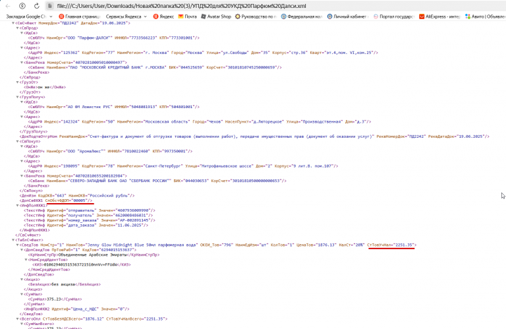Click the НаимОрг value ООО "Парфюм-ДАЛСИ"
The image size is (506, 329).
88,38
